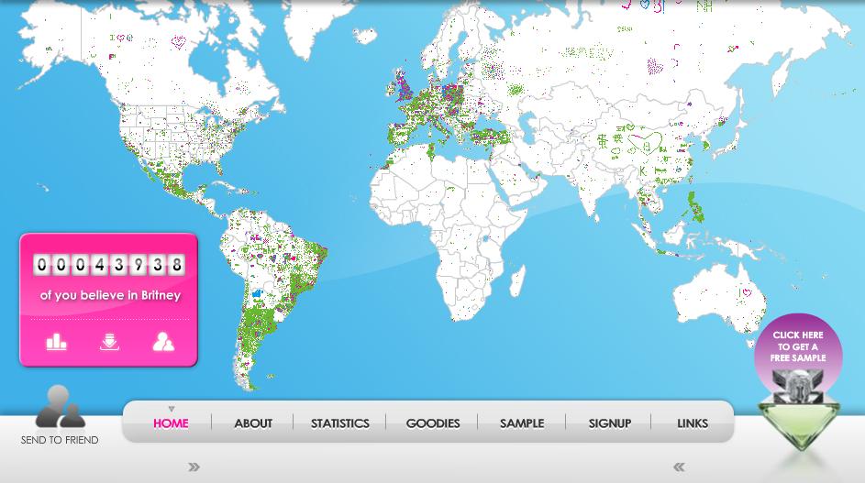Viewport: 865px width, 483px height.
Task: Click the green perfume bottle image
Action: [x=799, y=422]
